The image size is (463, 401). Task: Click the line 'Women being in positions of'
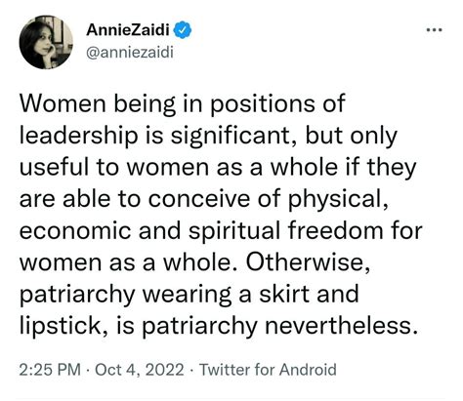pyautogui.click(x=183, y=104)
